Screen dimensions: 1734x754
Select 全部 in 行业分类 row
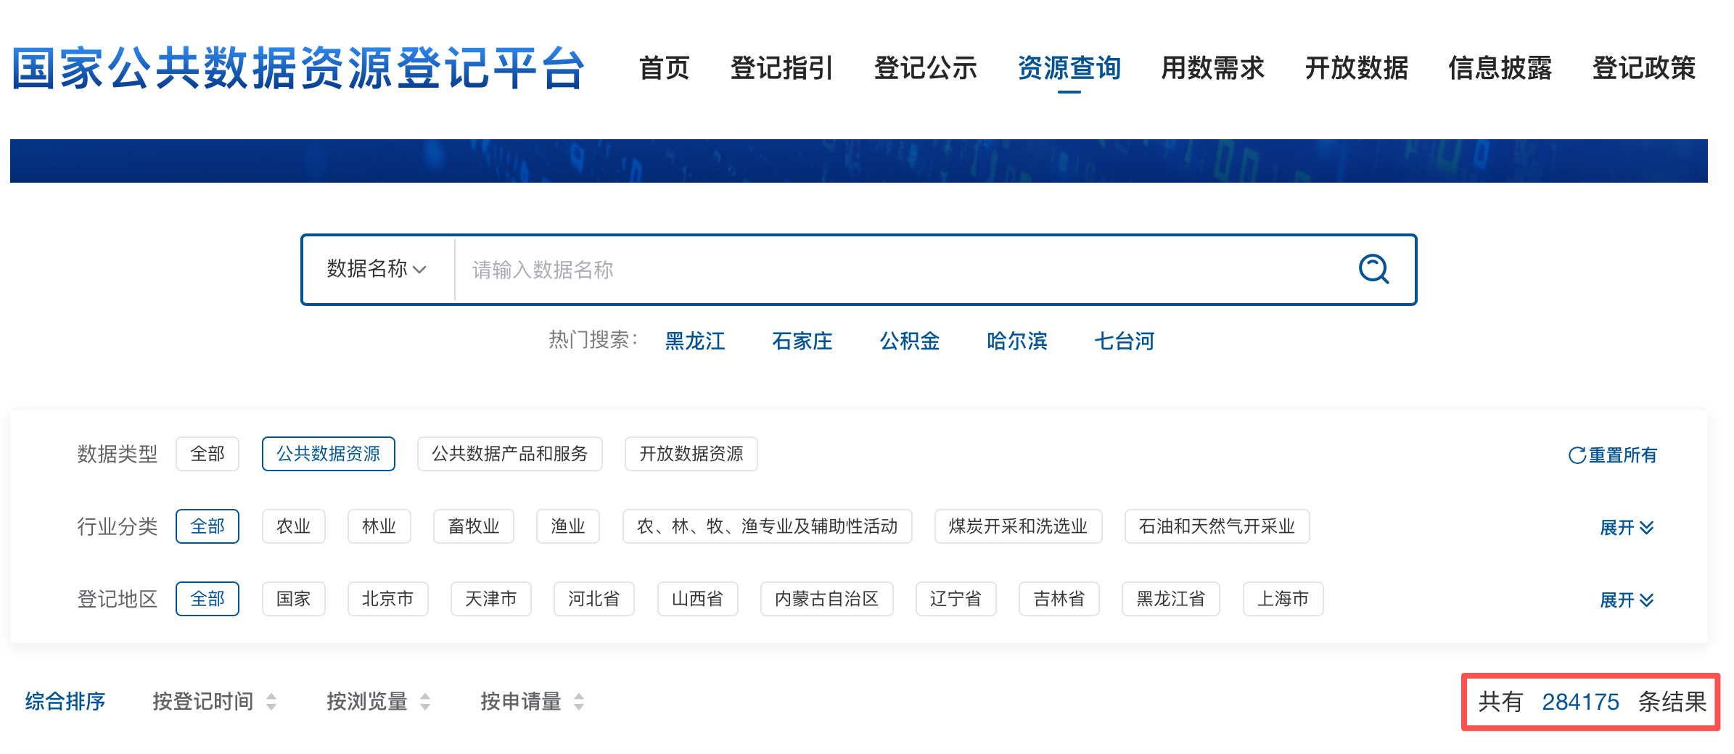tap(207, 526)
